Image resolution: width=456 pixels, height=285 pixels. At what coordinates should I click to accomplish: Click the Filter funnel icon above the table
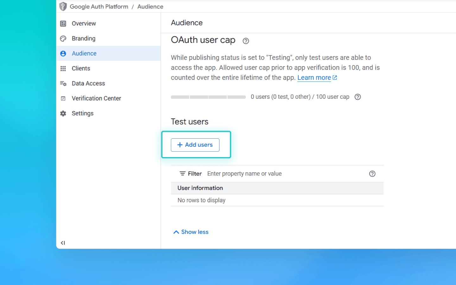pos(182,174)
